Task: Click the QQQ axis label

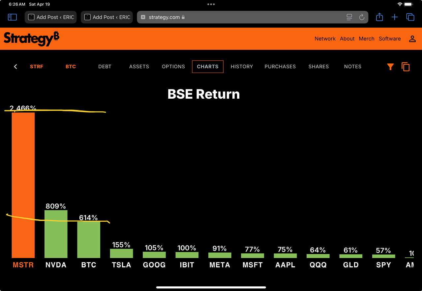Action: [318, 265]
